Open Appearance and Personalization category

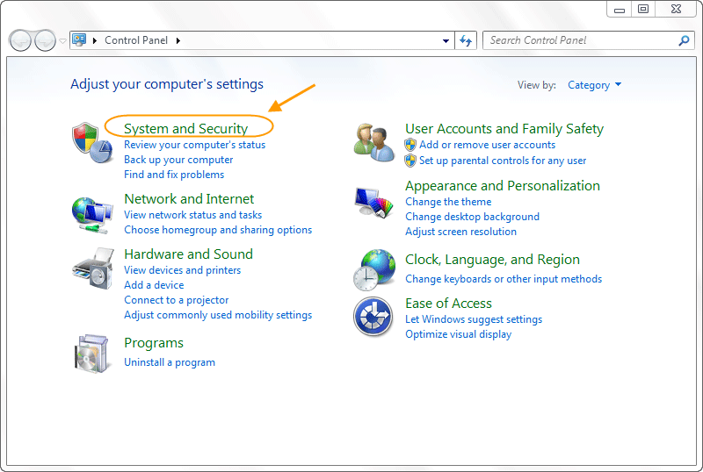pos(503,186)
